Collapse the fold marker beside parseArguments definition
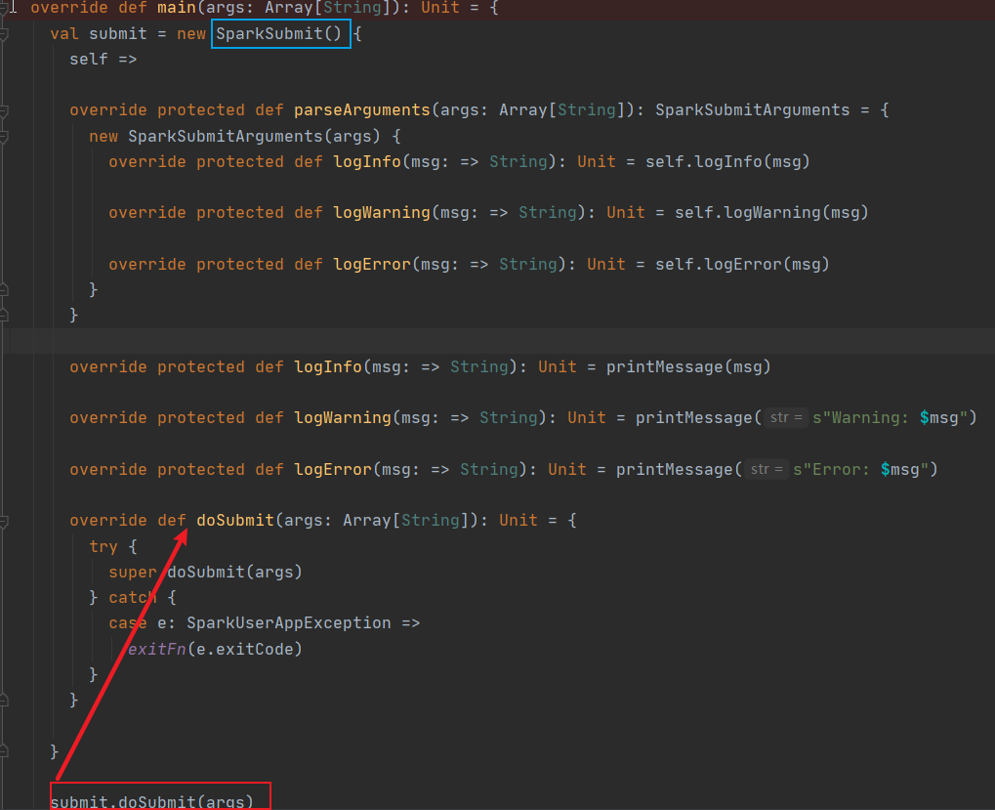 click(3, 111)
